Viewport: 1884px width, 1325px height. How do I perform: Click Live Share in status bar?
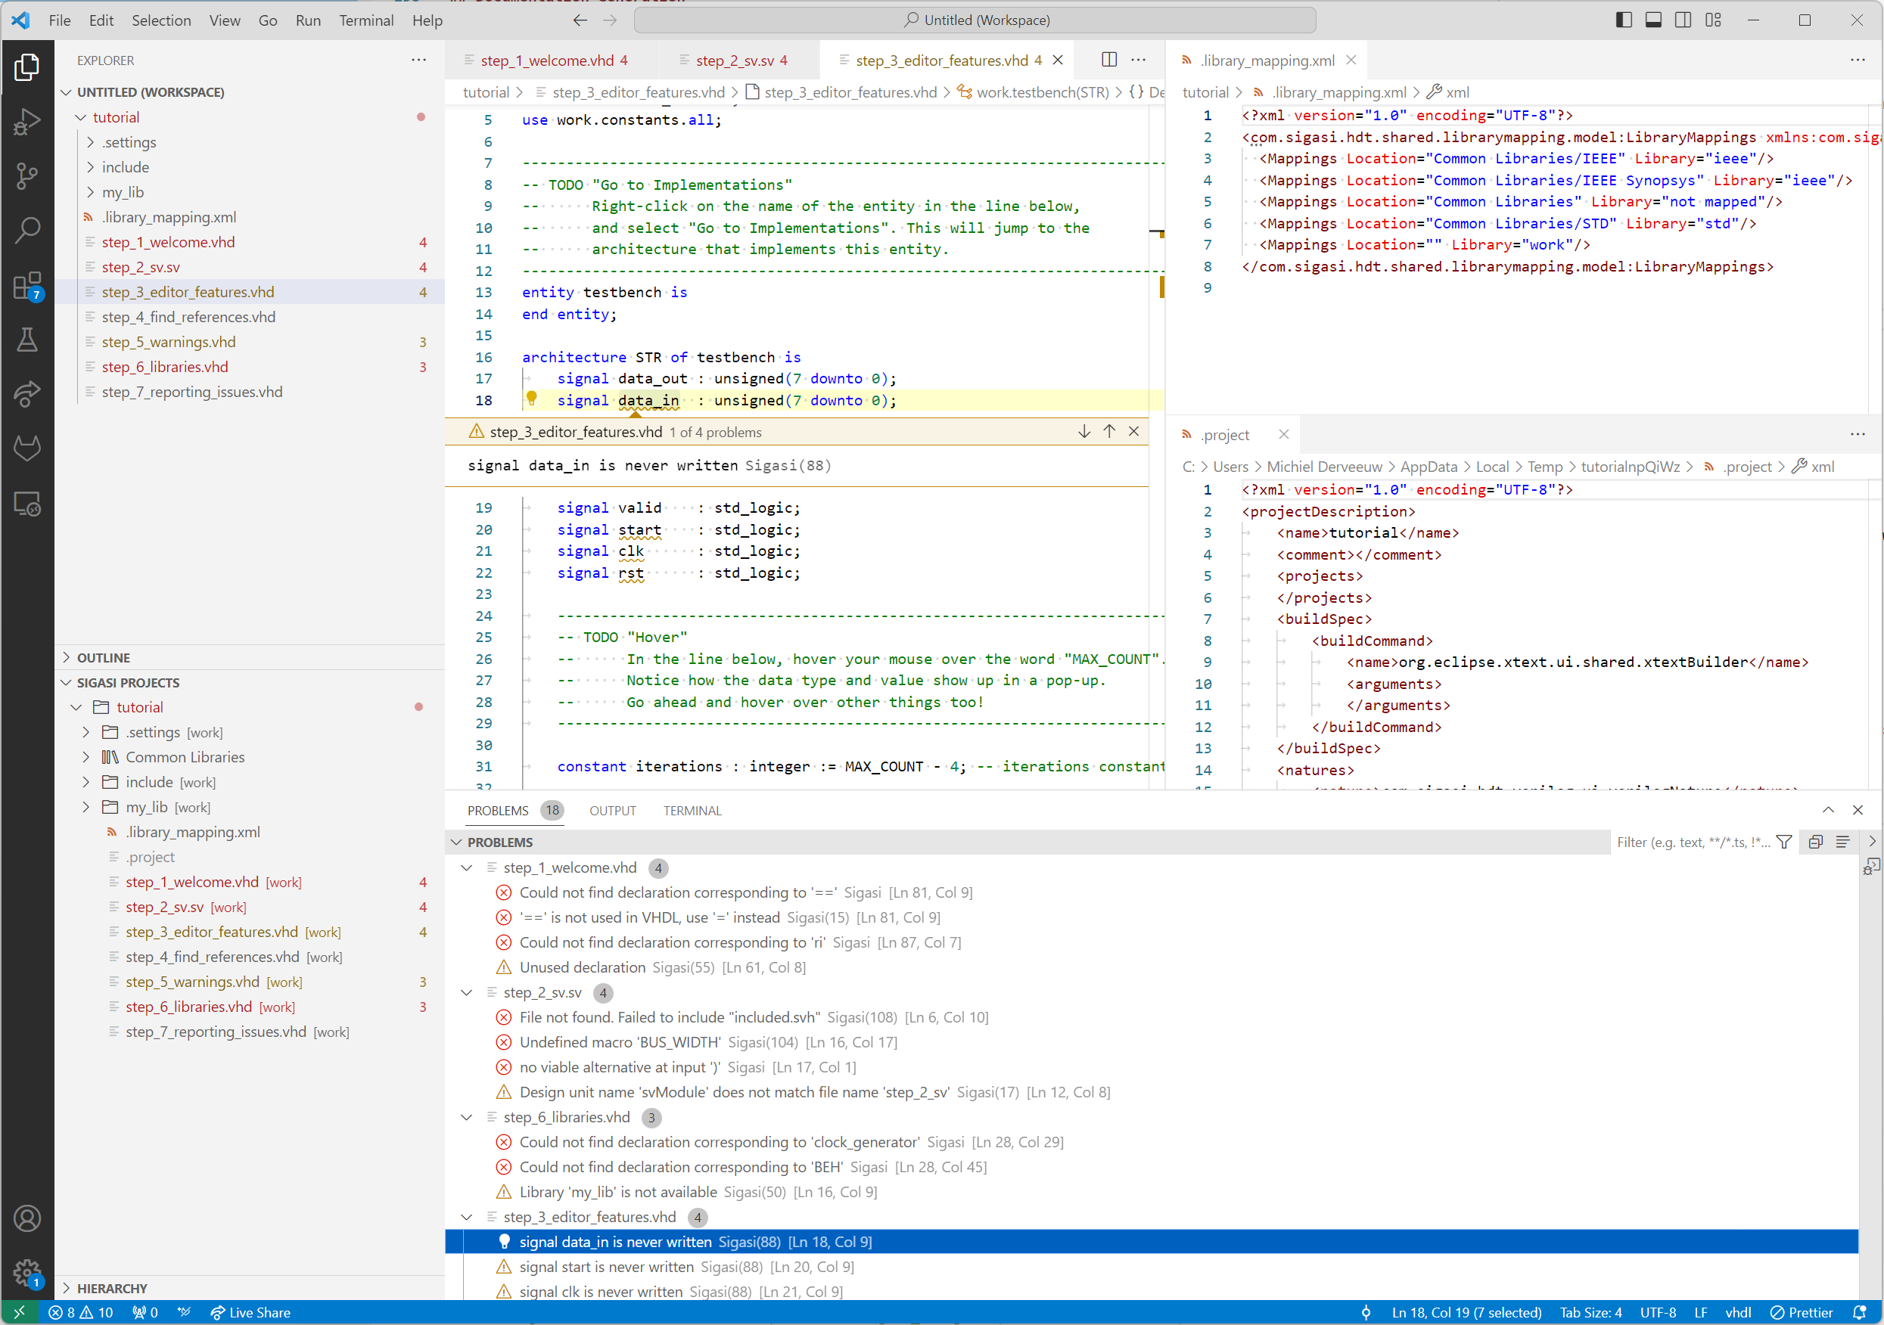coord(250,1313)
